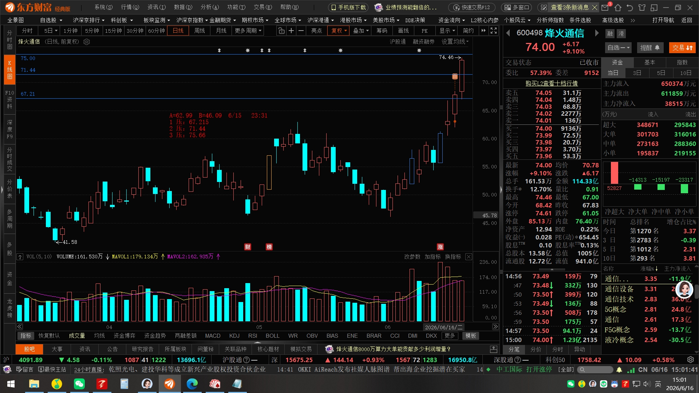Screen dimensions: 699x393
Task: Open the 自选 watchlist dropdown
Action: 619,48
